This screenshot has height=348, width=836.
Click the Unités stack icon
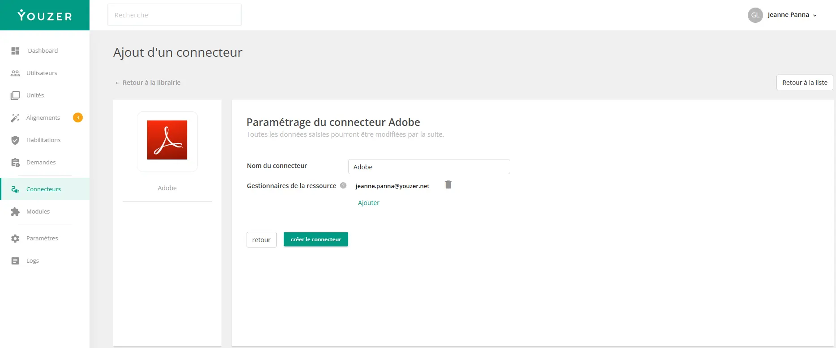15,96
